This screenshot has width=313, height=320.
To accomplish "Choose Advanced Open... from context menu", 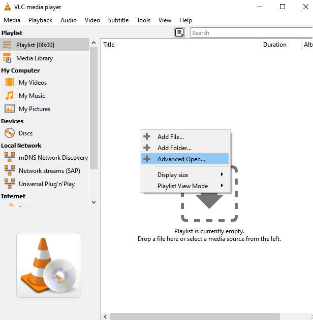I will coord(185,159).
